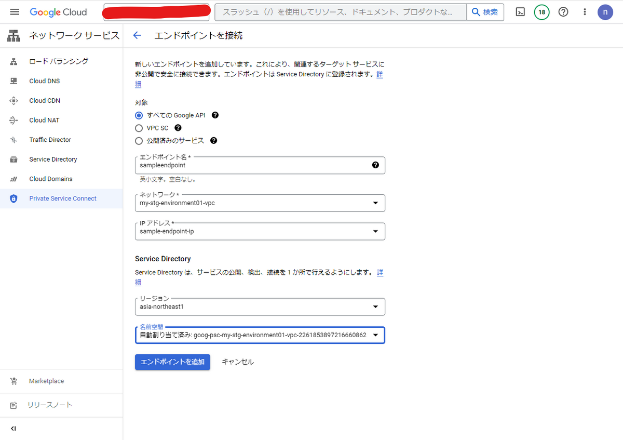
Task: Click the 検索 search button
Action: pyautogui.click(x=485, y=12)
